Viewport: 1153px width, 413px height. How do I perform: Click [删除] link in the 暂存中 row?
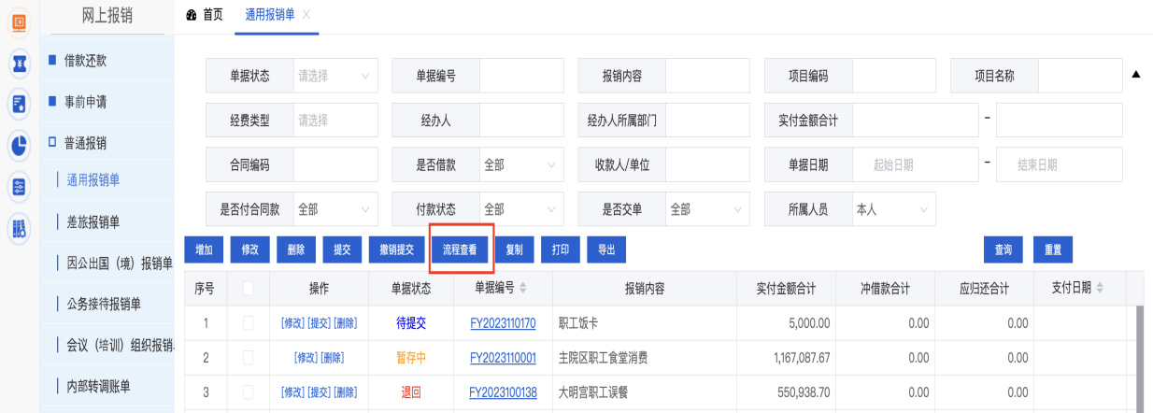click(332, 357)
